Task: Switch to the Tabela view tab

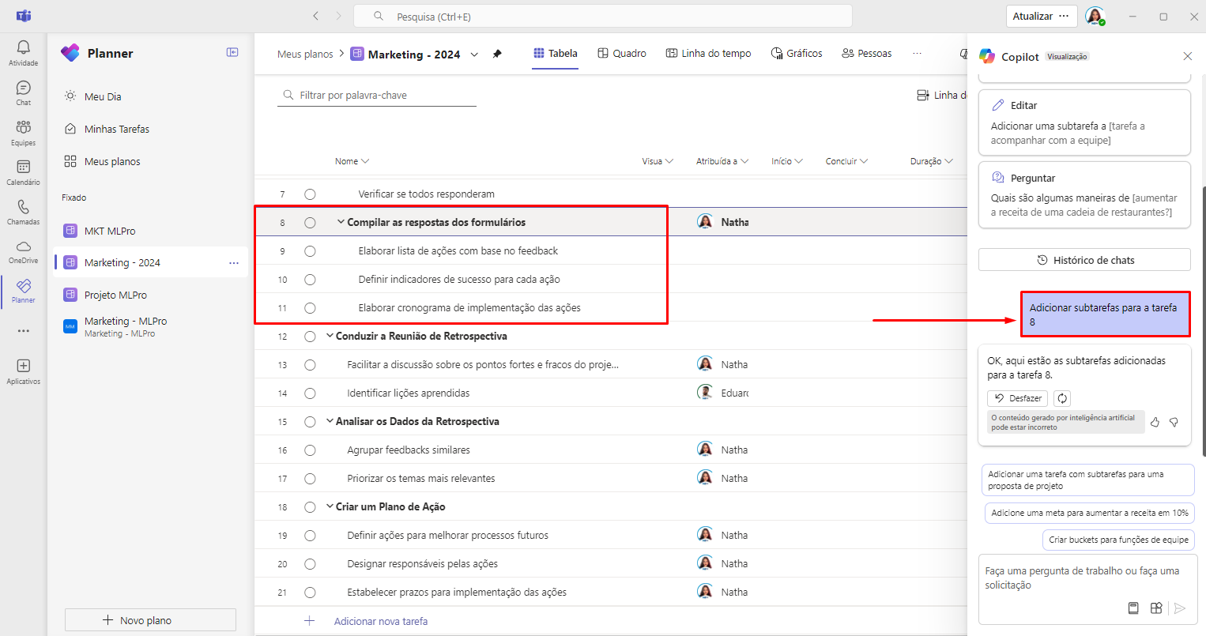Action: pyautogui.click(x=555, y=54)
